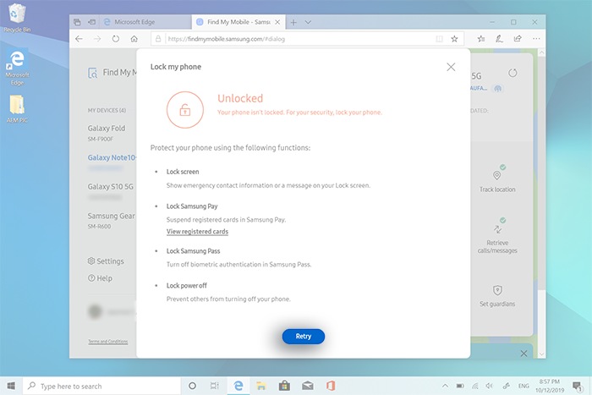Open a new browser tab
This screenshot has width=592, height=395.
pos(293,22)
